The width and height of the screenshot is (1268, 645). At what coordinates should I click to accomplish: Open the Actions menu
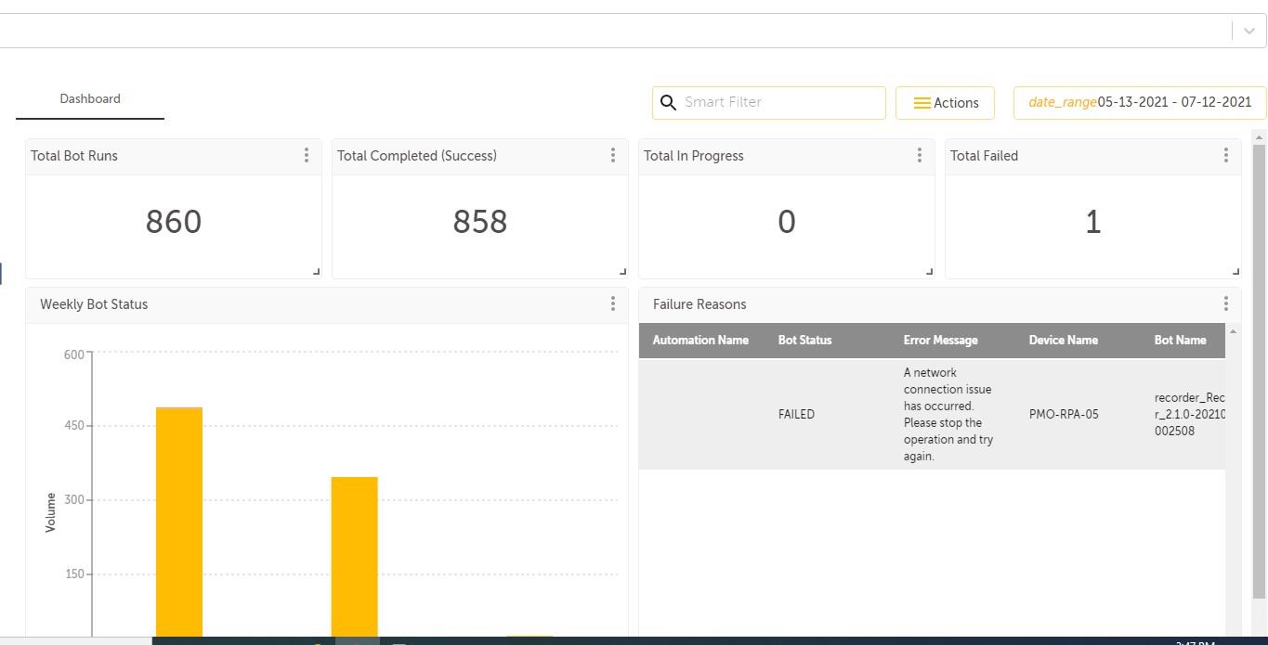point(945,103)
